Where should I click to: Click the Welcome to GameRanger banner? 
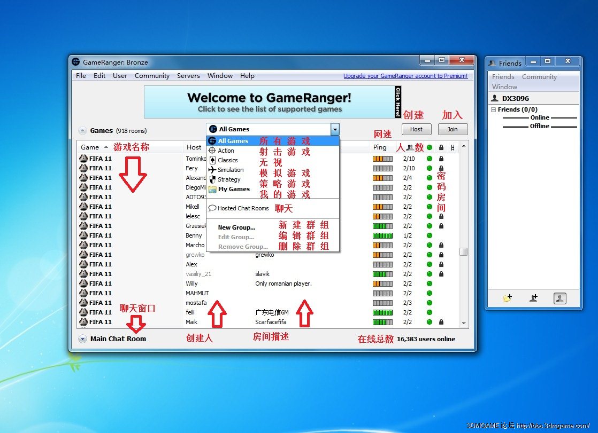click(269, 102)
